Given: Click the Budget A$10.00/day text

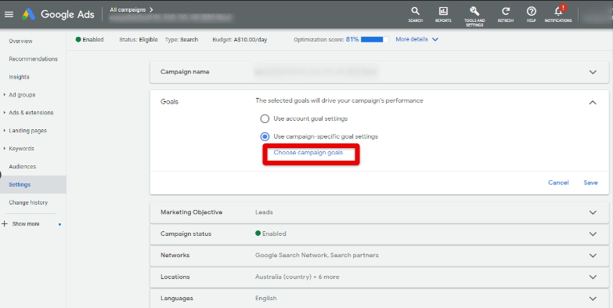Looking at the screenshot, I should 240,39.
